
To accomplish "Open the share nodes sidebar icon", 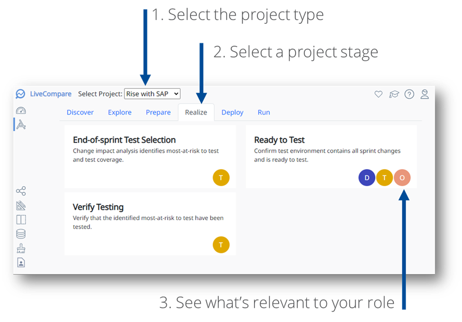I will click(21, 191).
